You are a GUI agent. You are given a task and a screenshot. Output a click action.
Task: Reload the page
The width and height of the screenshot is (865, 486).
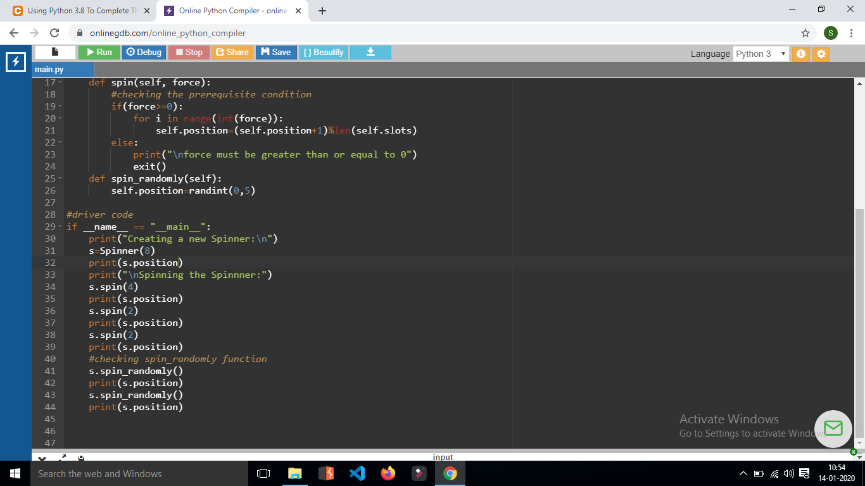[x=54, y=33]
